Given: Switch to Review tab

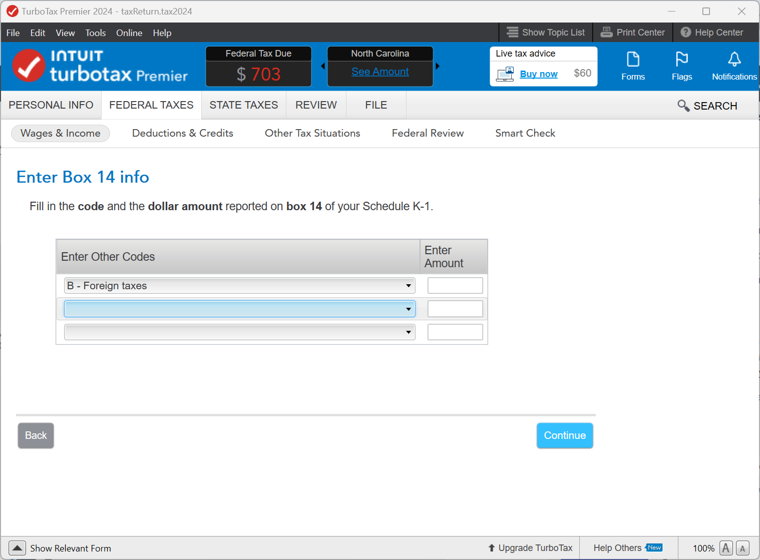Looking at the screenshot, I should coord(316,105).
